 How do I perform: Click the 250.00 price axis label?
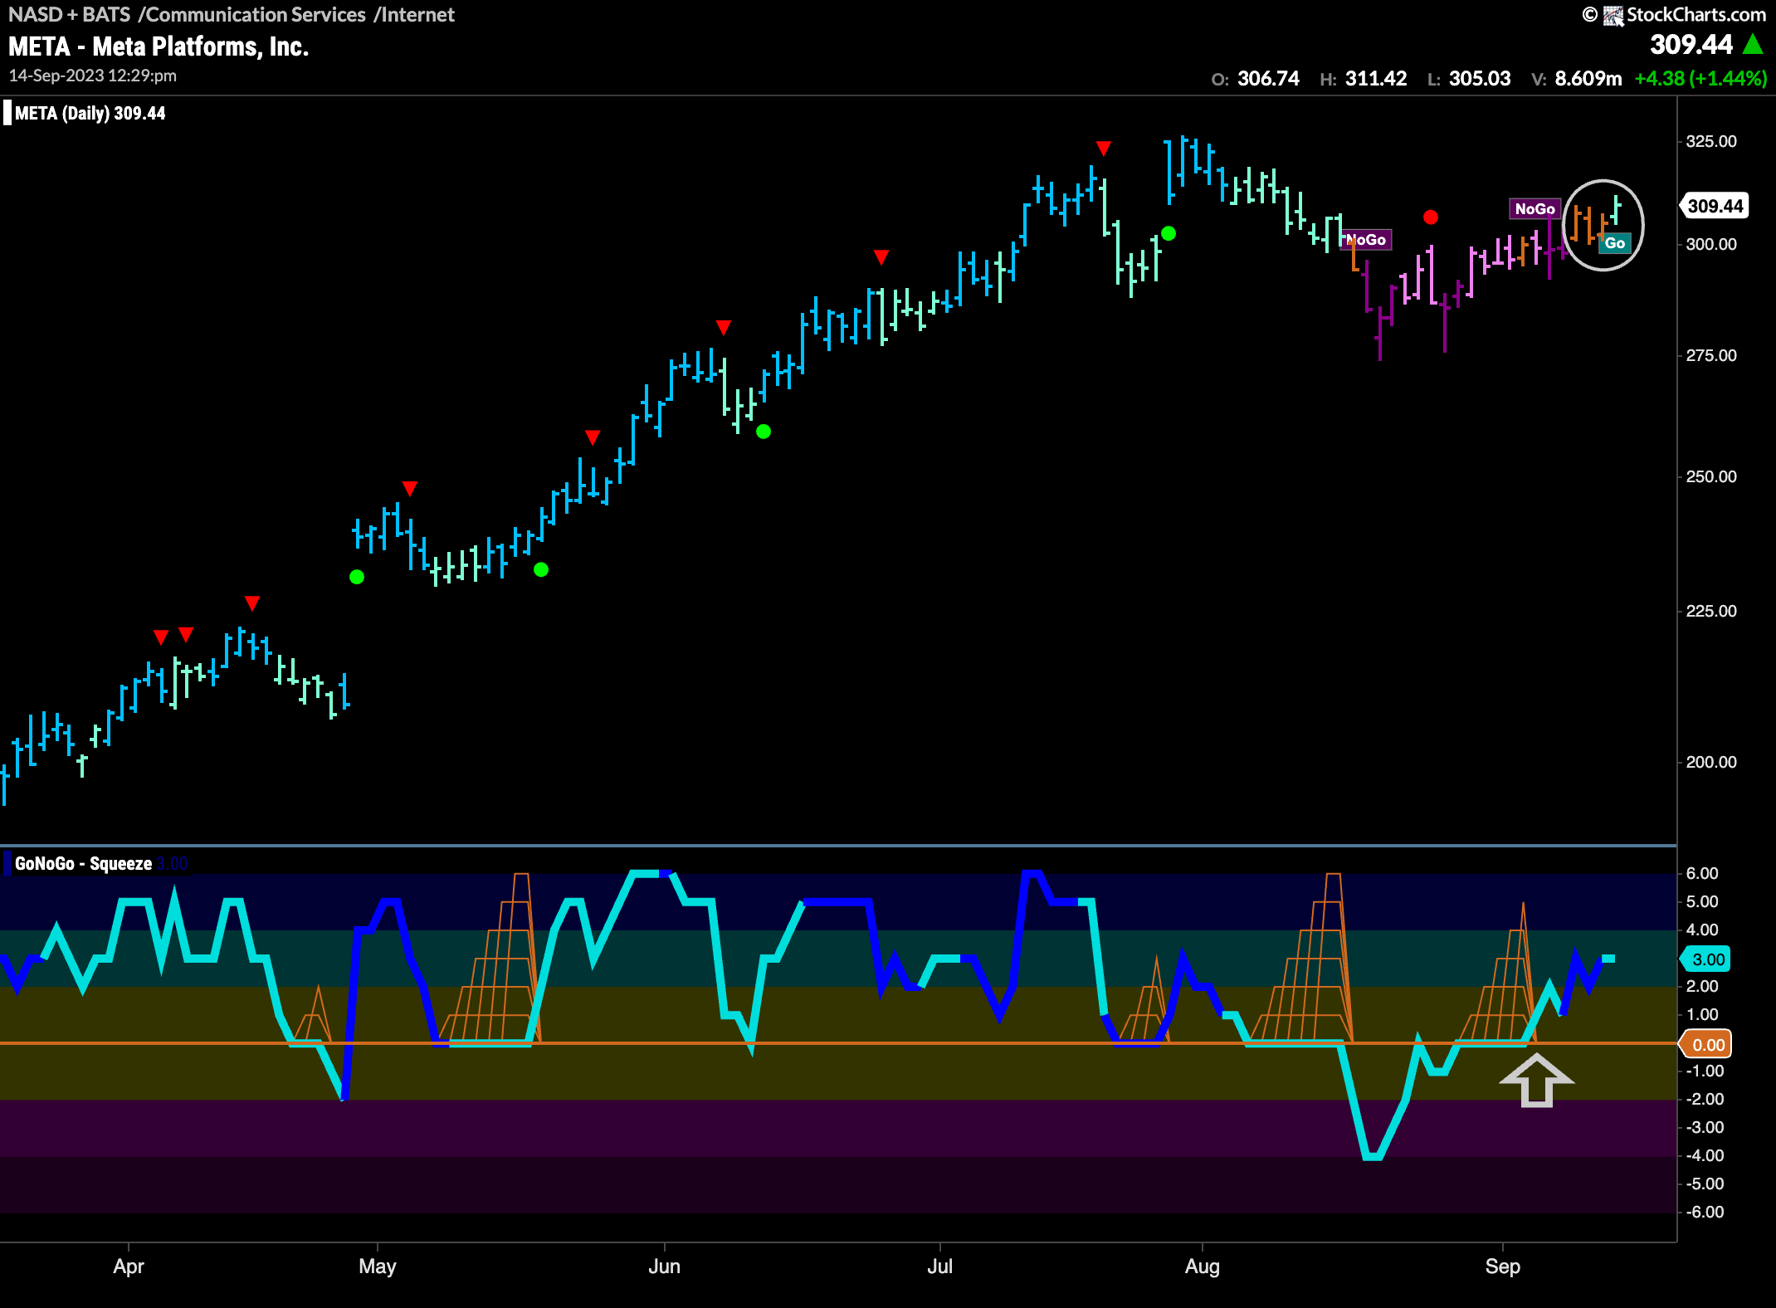click(x=1711, y=476)
